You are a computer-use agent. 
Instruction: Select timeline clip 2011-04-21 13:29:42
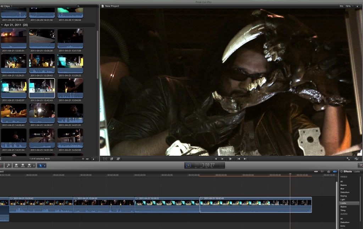point(41,205)
